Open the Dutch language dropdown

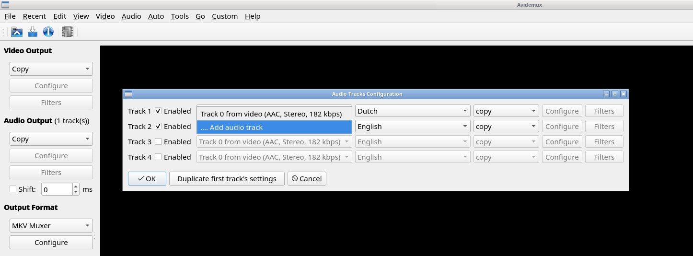click(x=412, y=111)
